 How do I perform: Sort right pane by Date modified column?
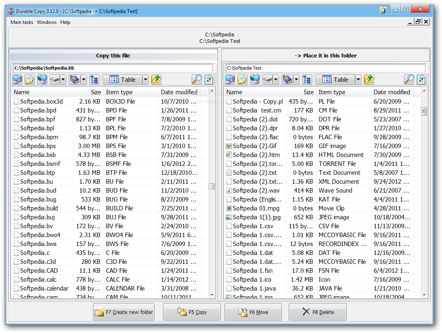[x=392, y=92]
